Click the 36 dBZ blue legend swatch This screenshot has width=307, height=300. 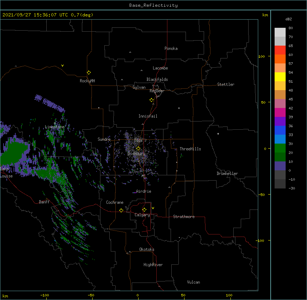coord(280,130)
